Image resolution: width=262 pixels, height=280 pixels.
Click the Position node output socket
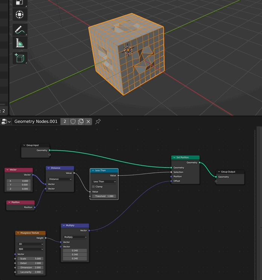[35, 207]
